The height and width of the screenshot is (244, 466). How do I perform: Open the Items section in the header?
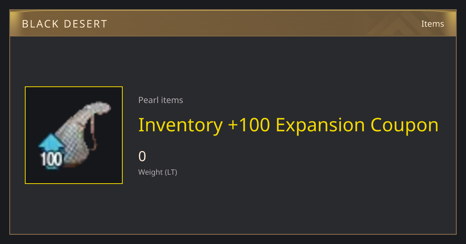click(433, 24)
